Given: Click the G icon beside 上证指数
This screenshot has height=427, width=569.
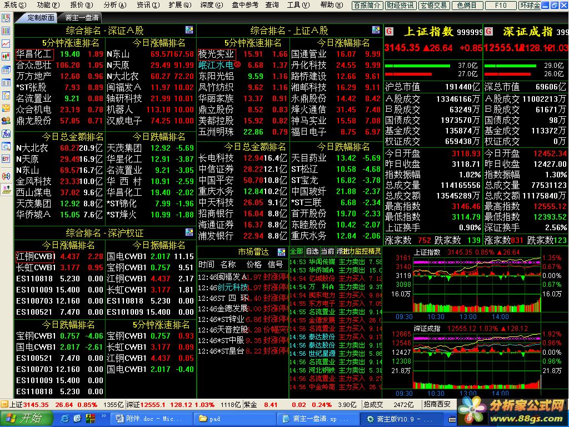Looking at the screenshot, I should coord(389,31).
